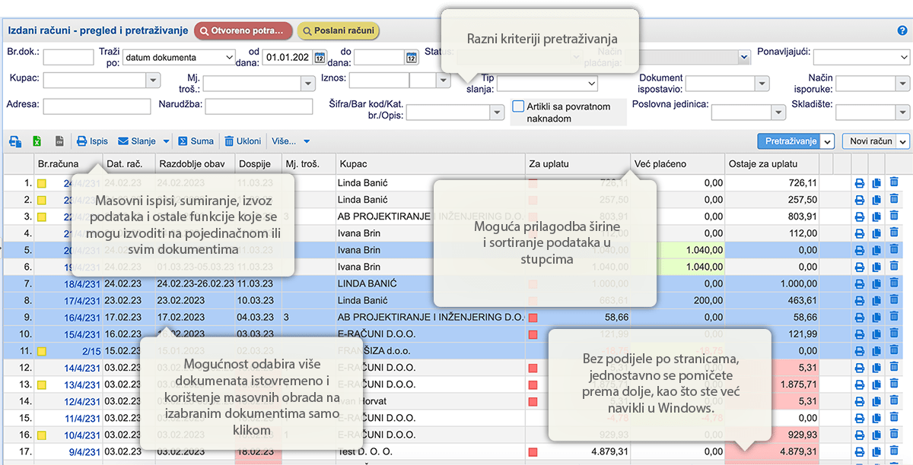The height and width of the screenshot is (465, 913).
Task: Open calendar picker for 'od dana' date
Action: pos(320,57)
